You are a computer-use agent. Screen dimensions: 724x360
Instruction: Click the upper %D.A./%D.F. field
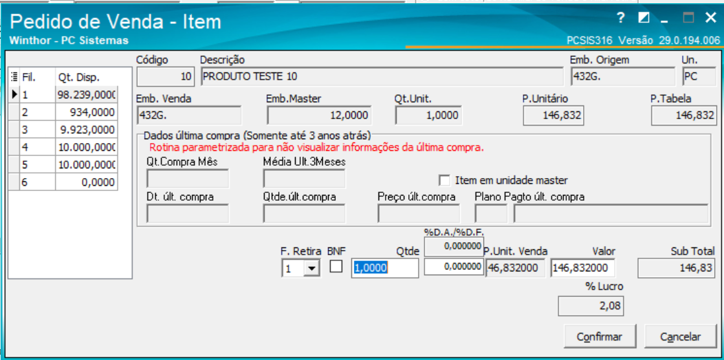pos(454,246)
